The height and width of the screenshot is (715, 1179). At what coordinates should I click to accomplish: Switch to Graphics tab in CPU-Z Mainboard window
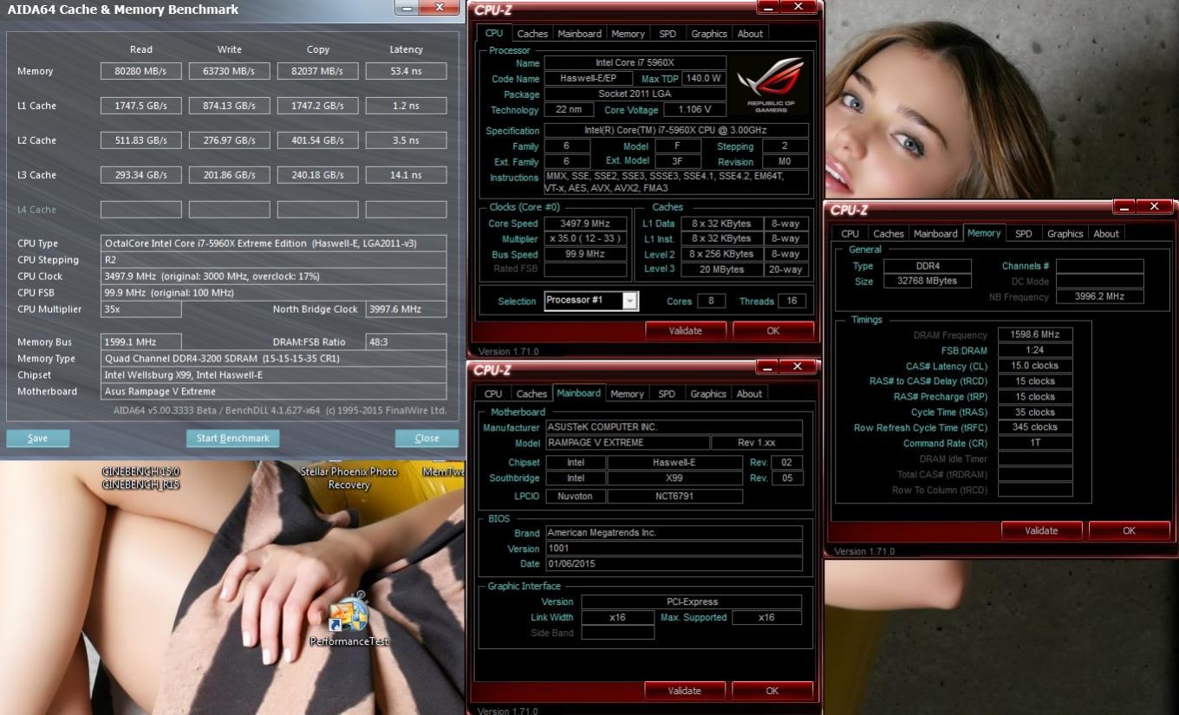pos(708,393)
